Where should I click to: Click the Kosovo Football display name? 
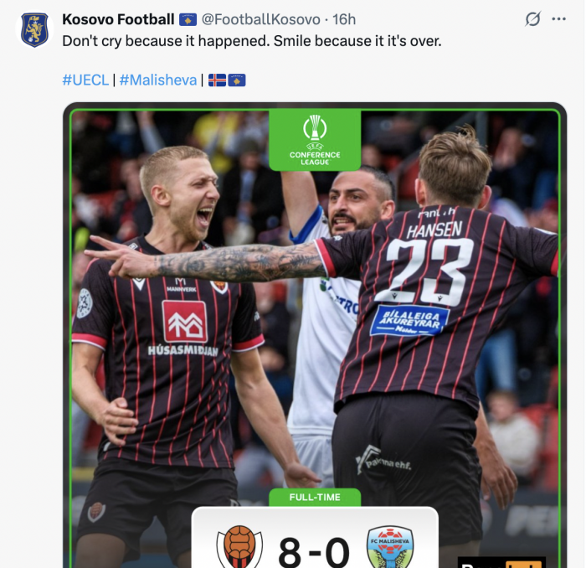point(118,19)
